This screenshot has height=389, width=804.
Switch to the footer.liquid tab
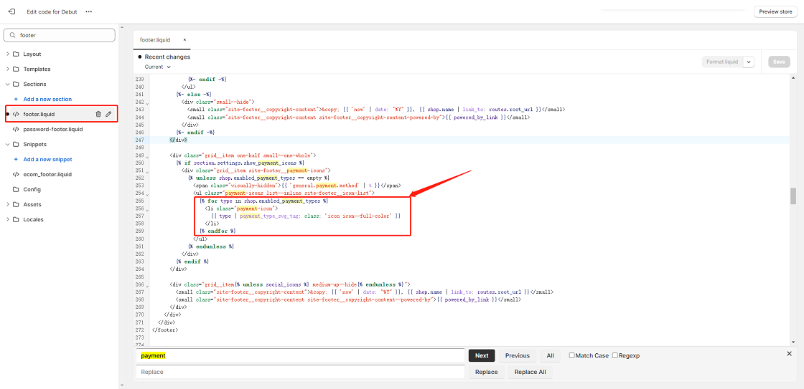[x=155, y=40]
